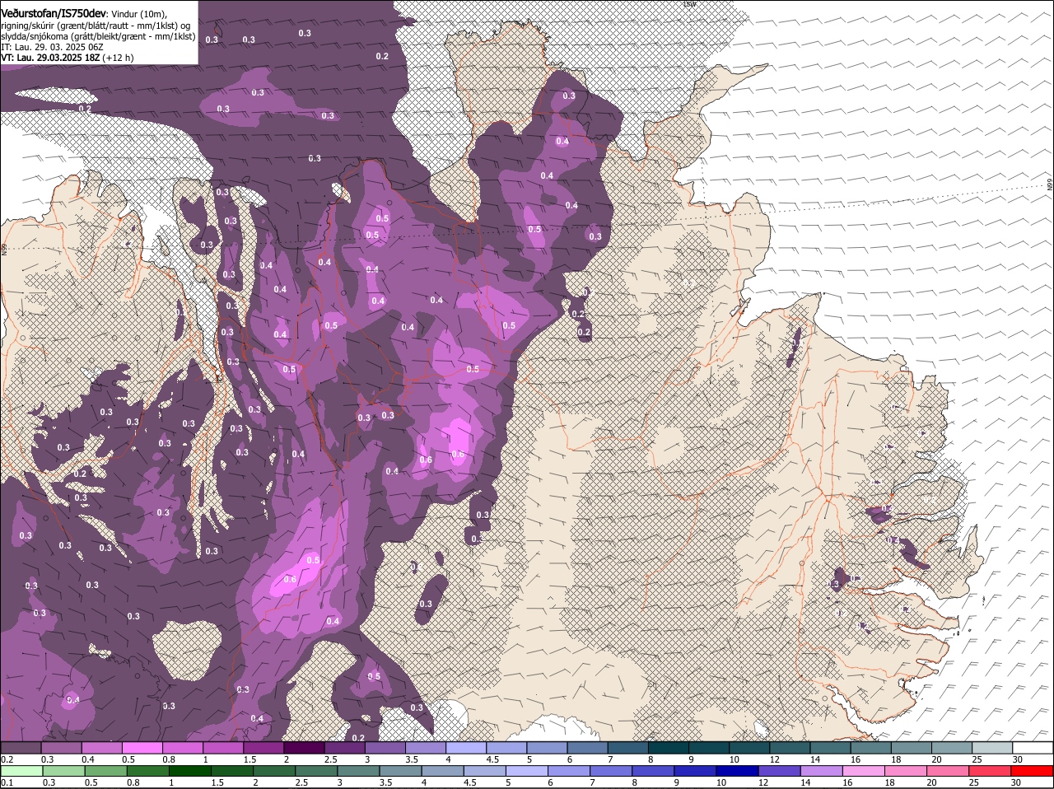Click the snow legend swatch between 0.2 and 0.3
Image resolution: width=1054 pixels, height=789 pixels.
21,748
